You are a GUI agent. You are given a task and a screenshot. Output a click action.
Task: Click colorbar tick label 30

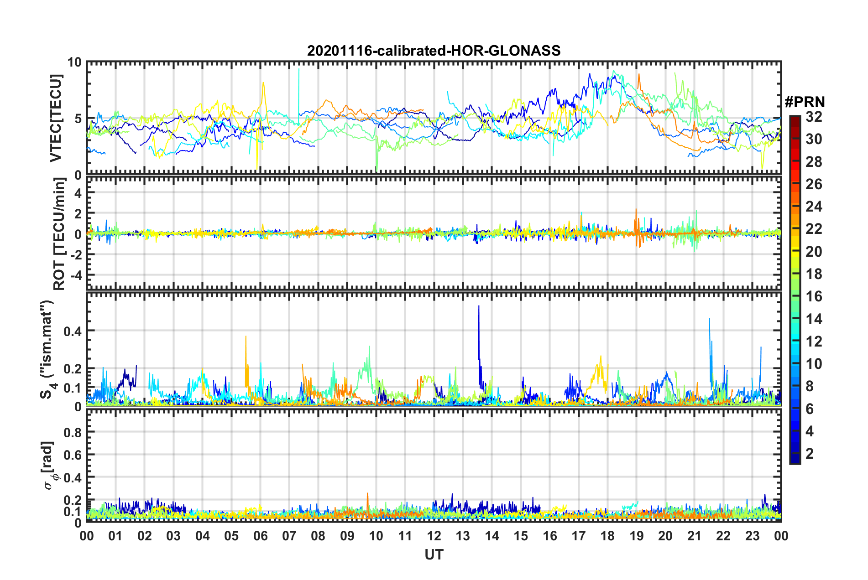click(x=814, y=139)
